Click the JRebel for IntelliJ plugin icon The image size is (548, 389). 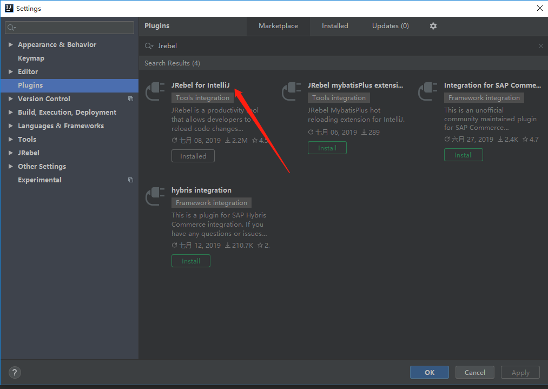pyautogui.click(x=155, y=91)
